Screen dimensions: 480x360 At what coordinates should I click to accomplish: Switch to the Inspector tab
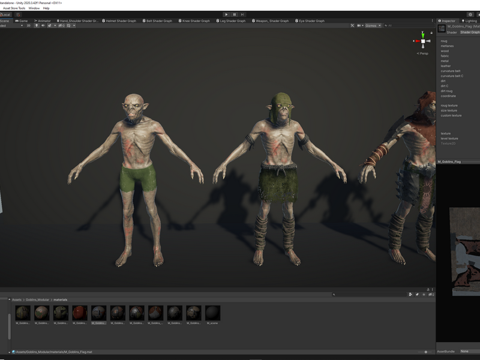pos(446,21)
